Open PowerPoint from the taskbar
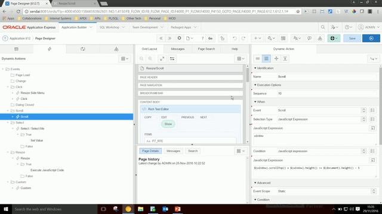Image resolution: width=382 pixels, height=214 pixels. (178, 209)
